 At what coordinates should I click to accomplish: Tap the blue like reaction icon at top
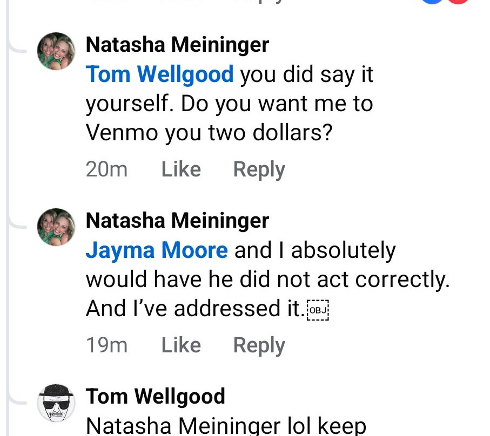(x=432, y=2)
